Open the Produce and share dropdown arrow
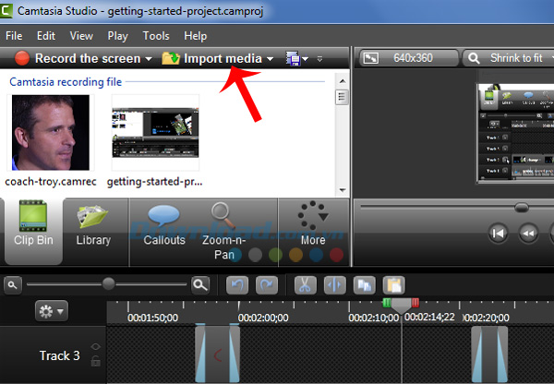The width and height of the screenshot is (554, 384). 306,59
